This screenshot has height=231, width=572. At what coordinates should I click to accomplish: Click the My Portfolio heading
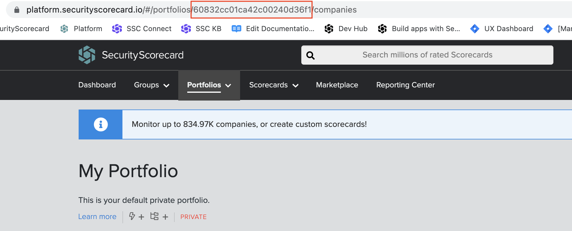click(x=128, y=171)
